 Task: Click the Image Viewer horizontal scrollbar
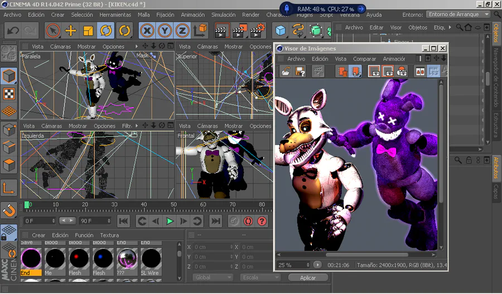[x=367, y=255]
